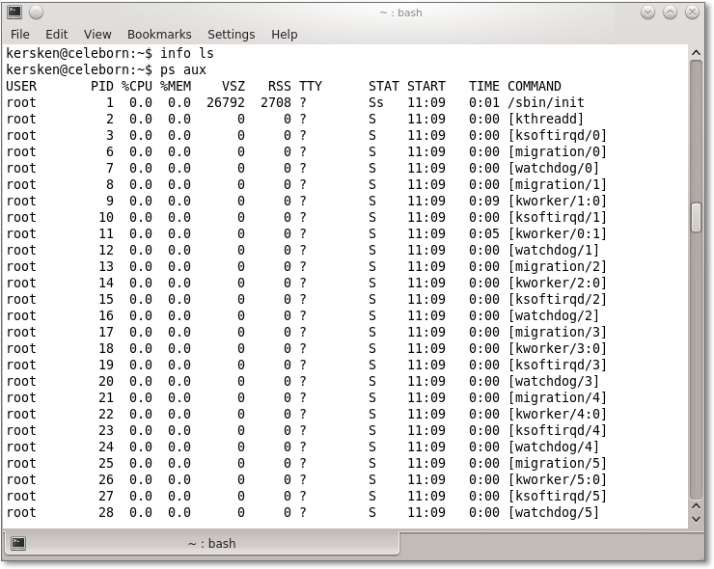Open the File menu
This screenshot has height=569, width=714.
20,34
